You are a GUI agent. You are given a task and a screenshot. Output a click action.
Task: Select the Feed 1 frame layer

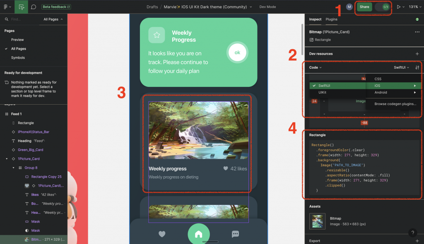(x=16, y=114)
